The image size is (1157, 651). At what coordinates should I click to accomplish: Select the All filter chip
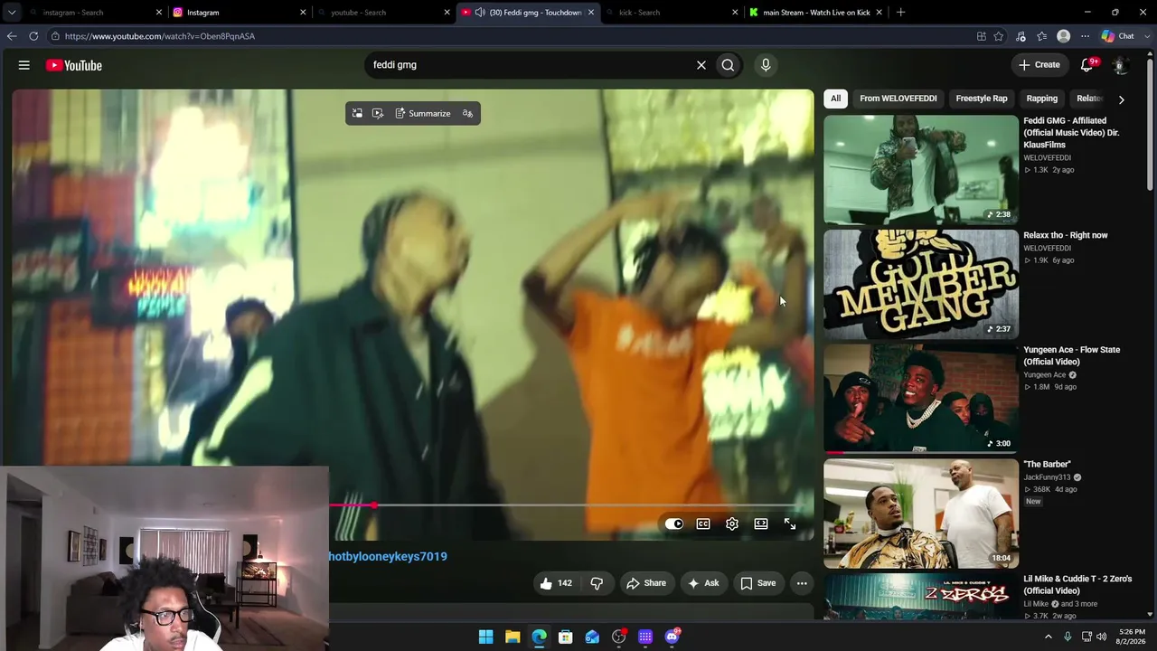tap(836, 99)
